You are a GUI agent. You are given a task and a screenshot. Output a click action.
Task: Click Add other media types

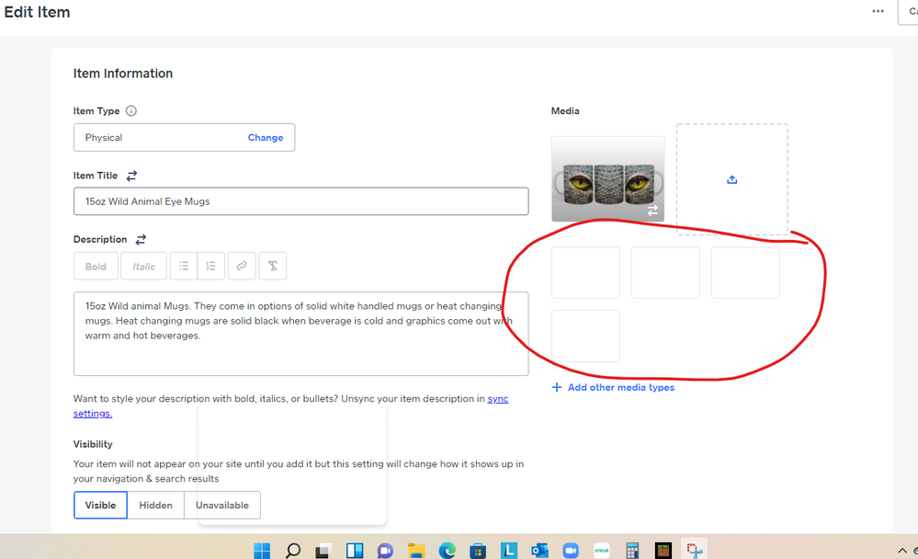(x=620, y=387)
